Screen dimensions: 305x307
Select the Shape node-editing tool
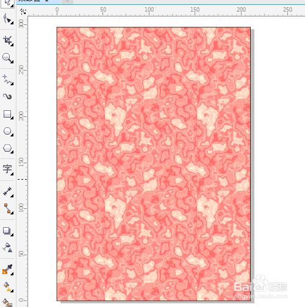click(7, 19)
